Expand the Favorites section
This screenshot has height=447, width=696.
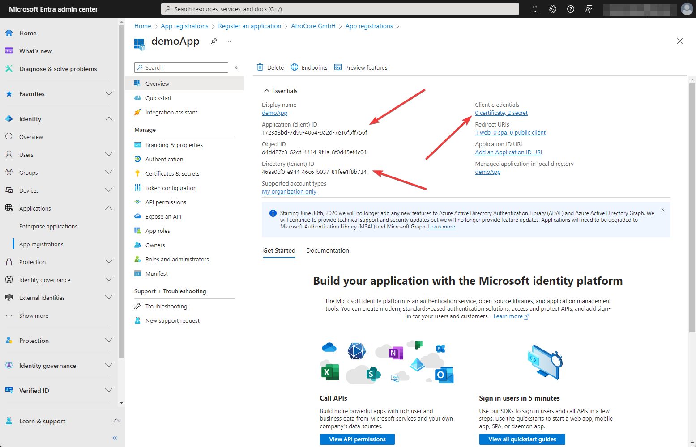click(x=108, y=94)
